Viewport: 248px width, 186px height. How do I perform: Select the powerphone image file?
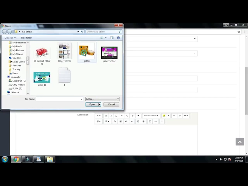(x=109, y=54)
